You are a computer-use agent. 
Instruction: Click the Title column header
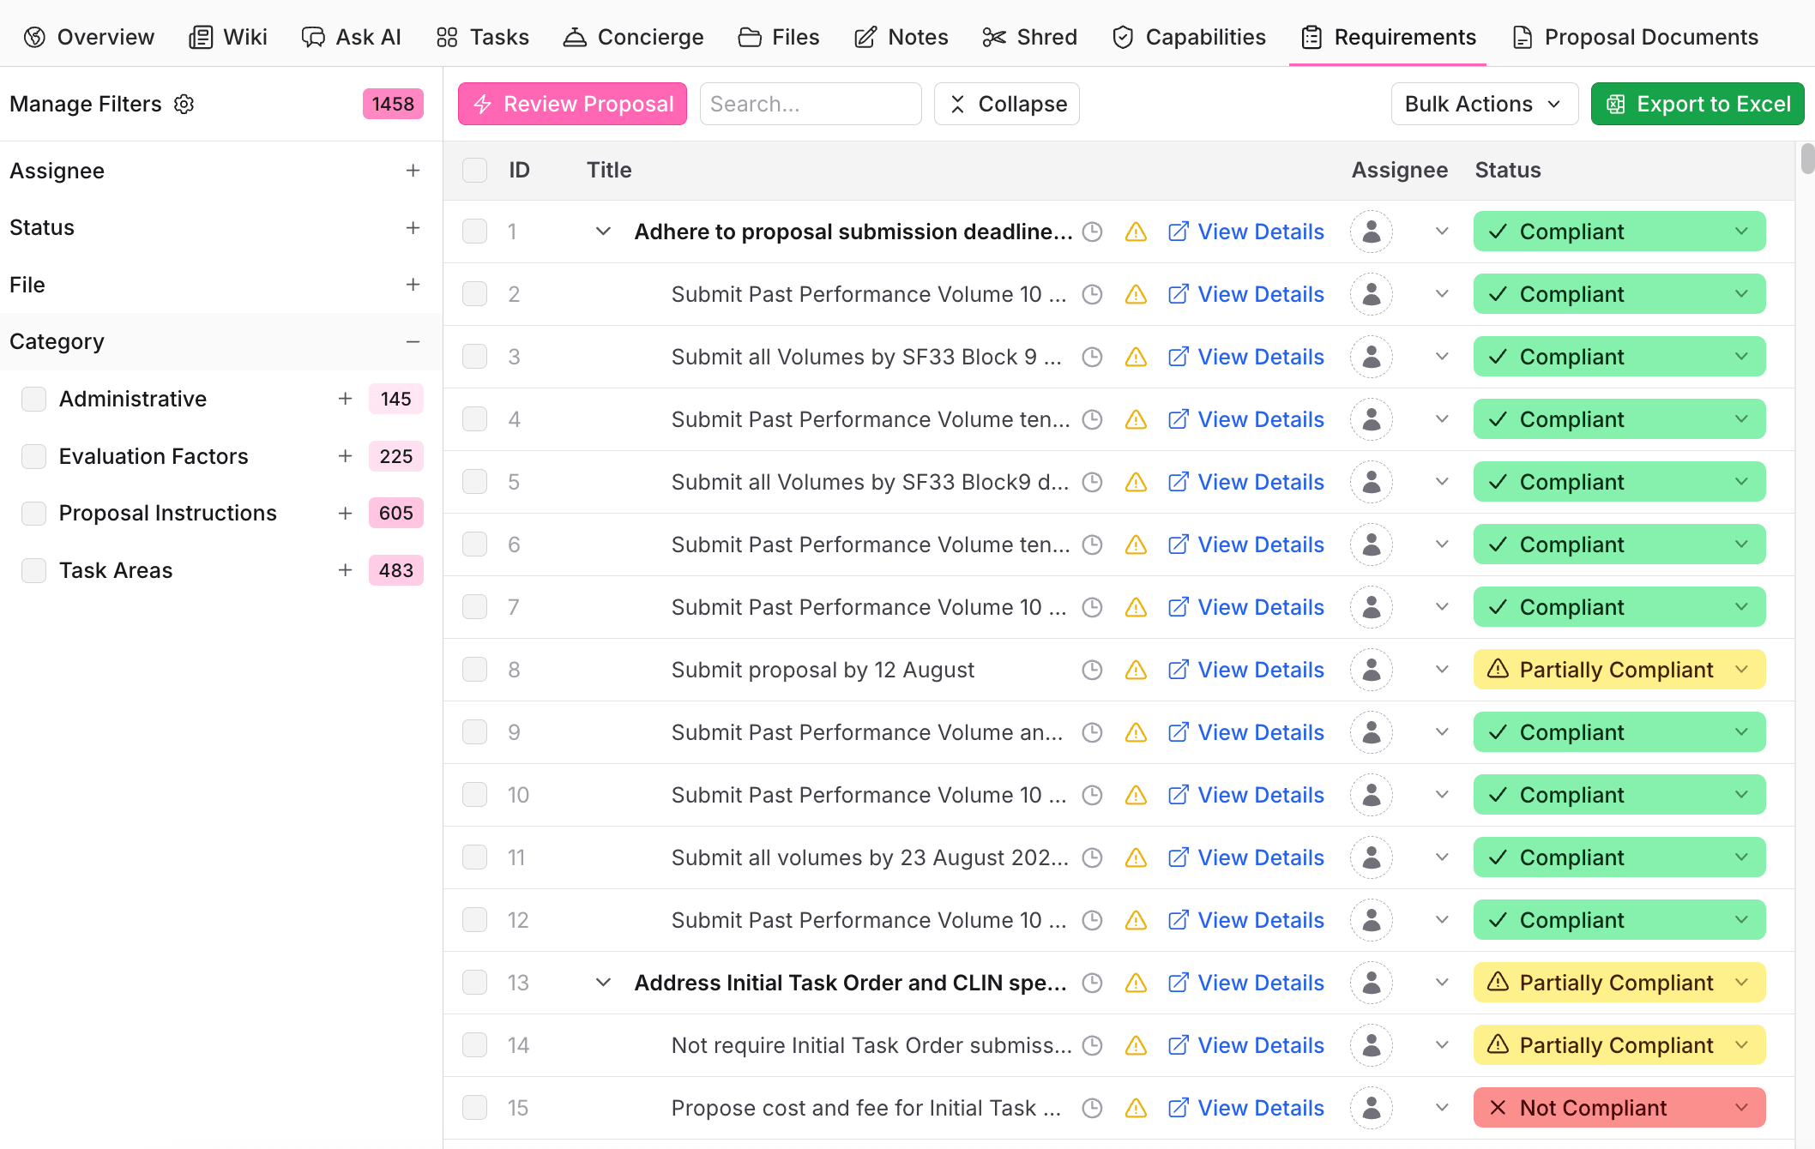609,170
